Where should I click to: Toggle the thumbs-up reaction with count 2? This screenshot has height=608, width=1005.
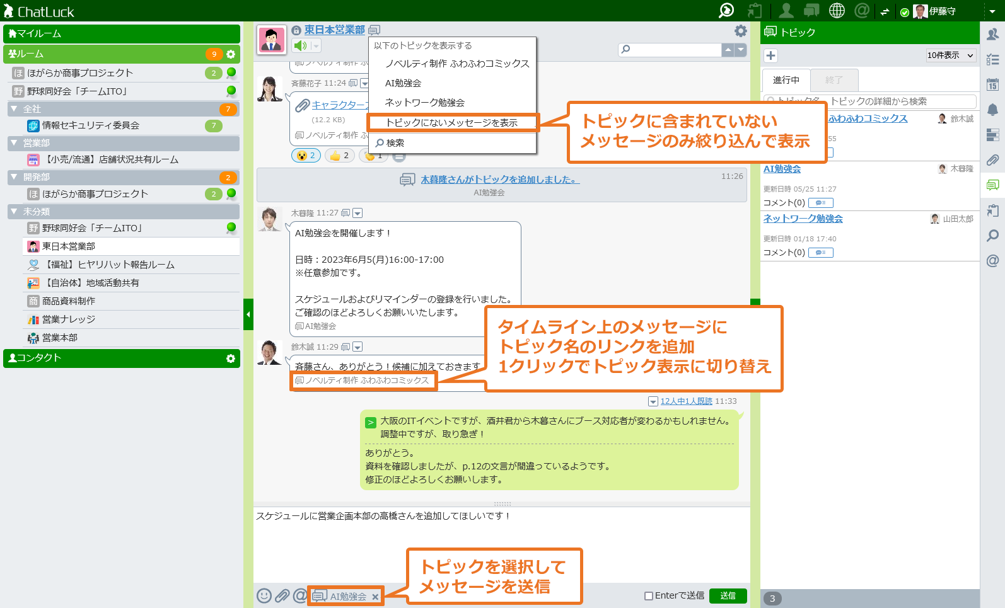tap(340, 156)
